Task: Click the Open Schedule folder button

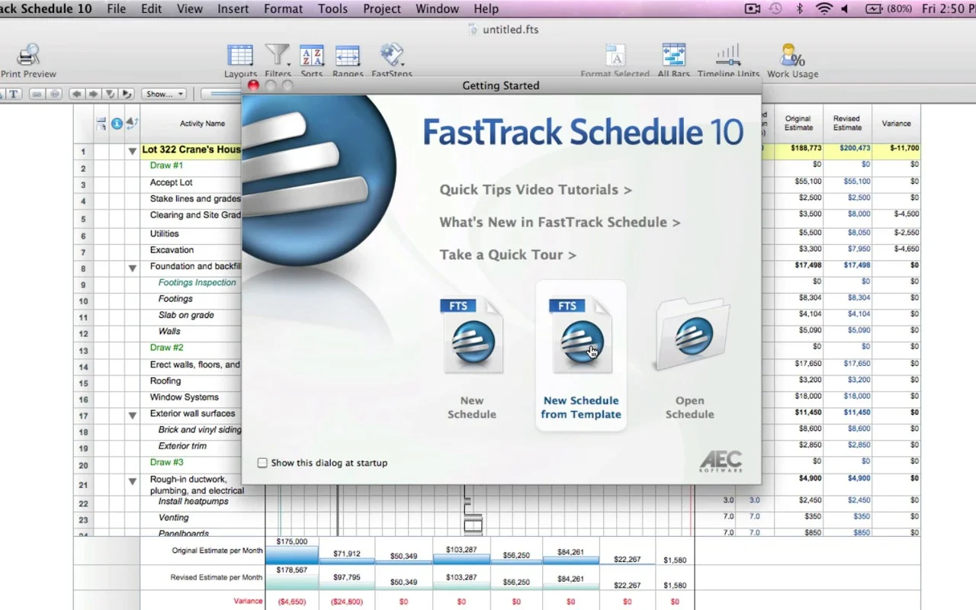Action: click(690, 358)
